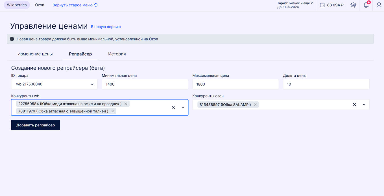Screen dimensions: 384x196
Task: Click the Вернуть старое меню link
Action: coord(75,5)
